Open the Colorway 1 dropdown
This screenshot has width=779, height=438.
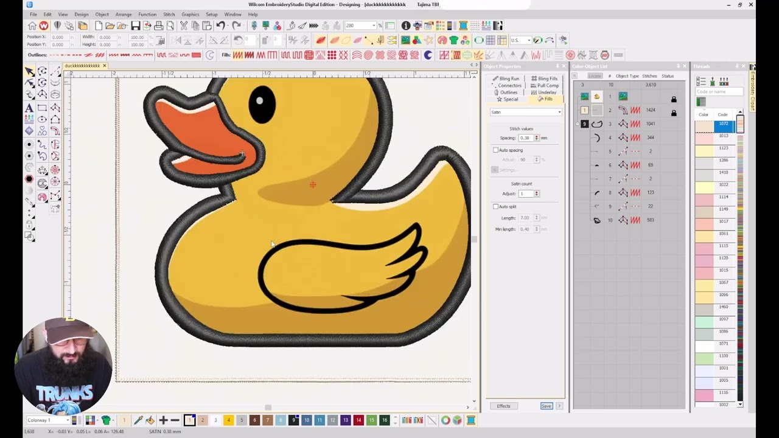(x=67, y=420)
